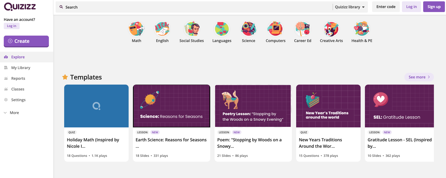Viewport: 446px width, 178px height.
Task: Open the Career Ed subject icon
Action: point(303,29)
